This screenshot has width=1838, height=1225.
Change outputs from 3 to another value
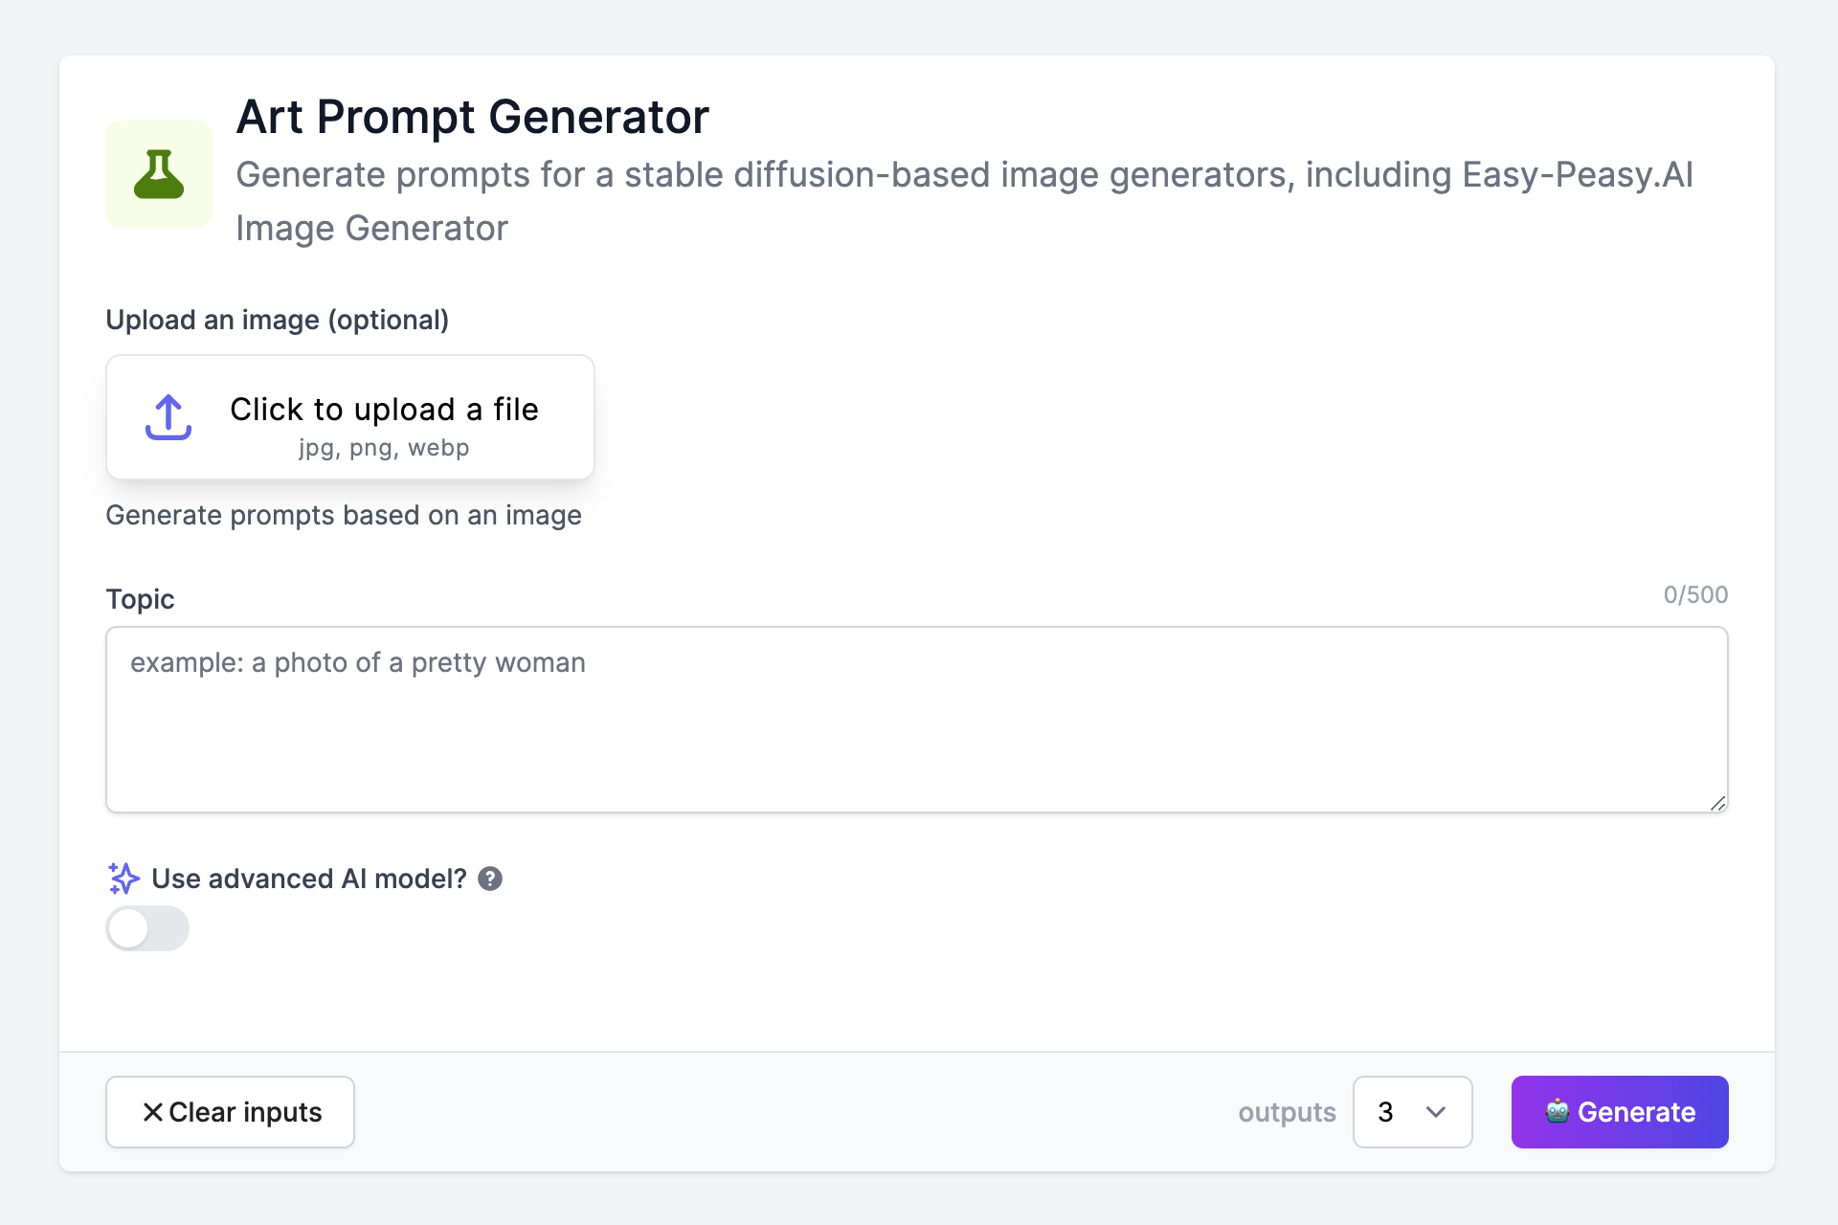pos(1412,1112)
